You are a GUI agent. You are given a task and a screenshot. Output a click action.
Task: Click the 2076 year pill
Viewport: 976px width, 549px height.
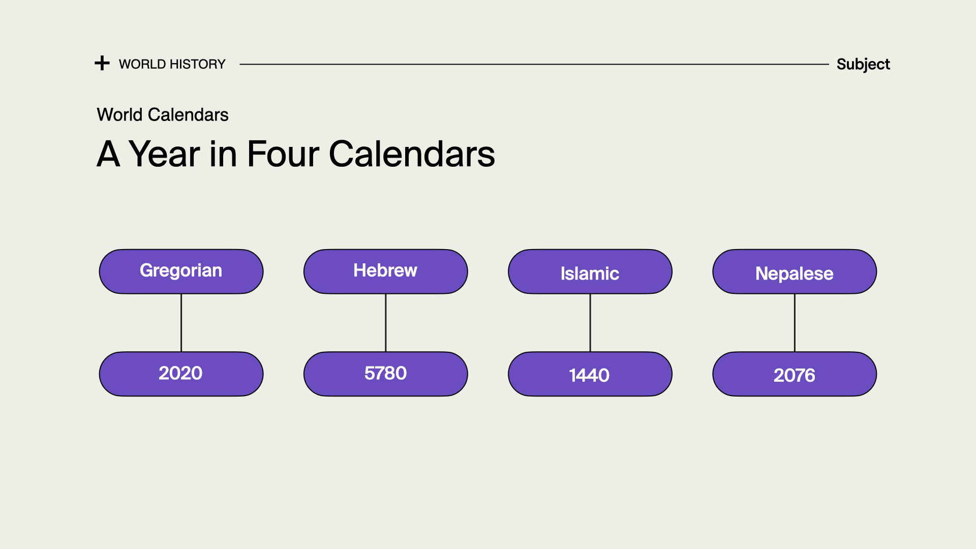click(795, 374)
